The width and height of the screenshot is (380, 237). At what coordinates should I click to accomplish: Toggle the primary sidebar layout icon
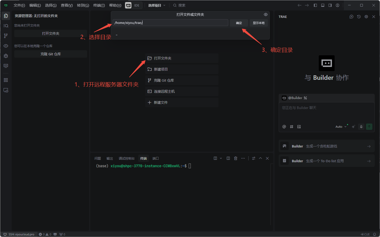pos(315,5)
